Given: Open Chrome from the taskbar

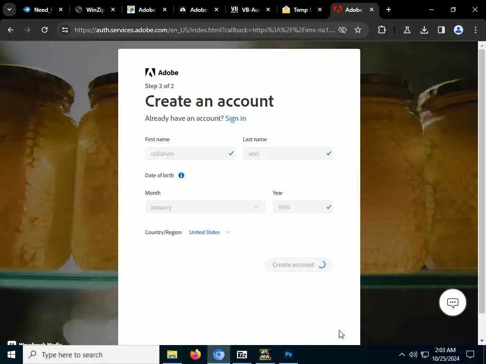Looking at the screenshot, I should (218, 355).
